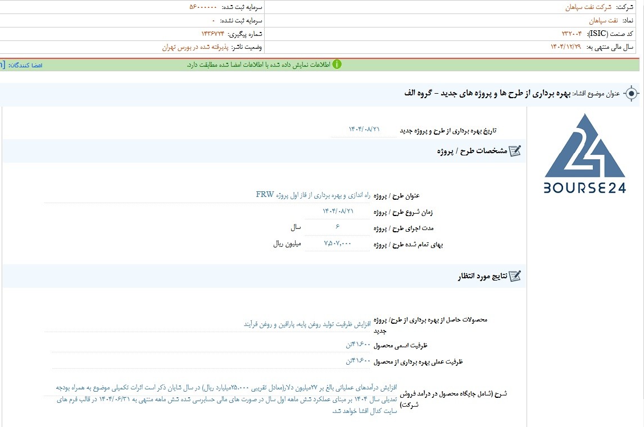Click the value beside 'ظرفیت اسمی محصول'
Screen dimensions: 644x427
pyautogui.click(x=358, y=345)
